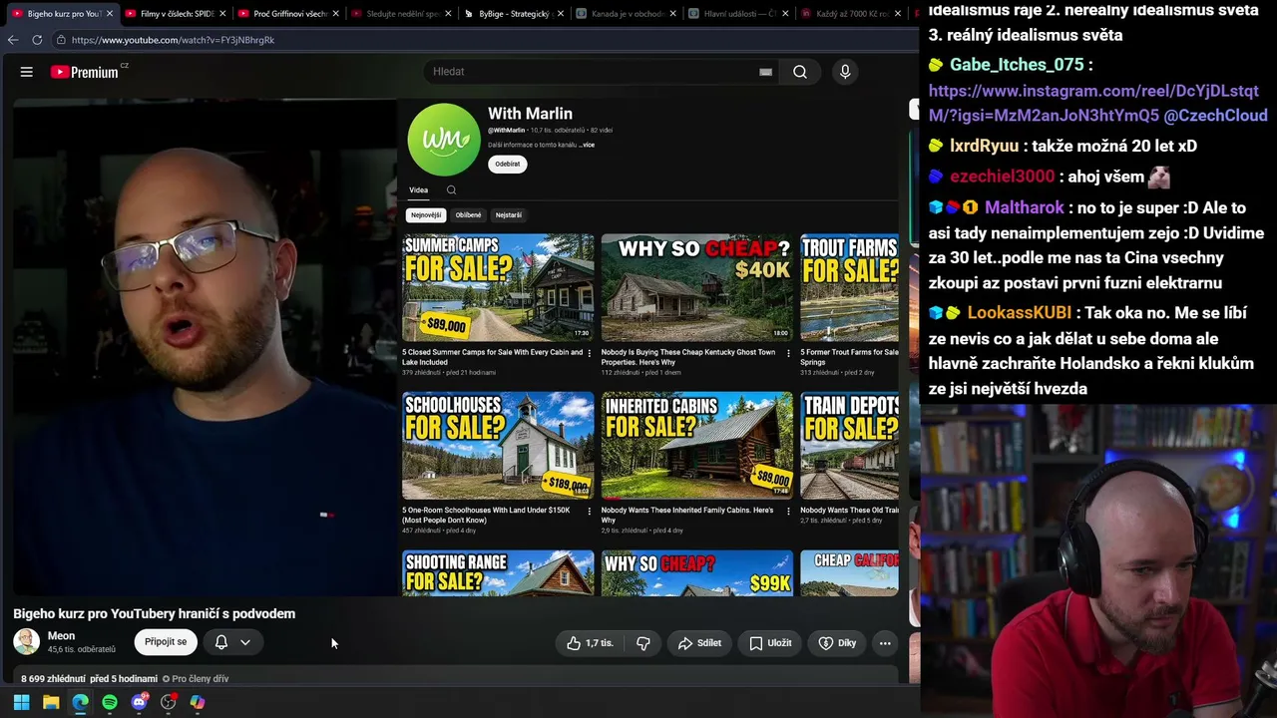Open File Explorer from the taskbar
This screenshot has height=718, width=1277.
pyautogui.click(x=51, y=702)
